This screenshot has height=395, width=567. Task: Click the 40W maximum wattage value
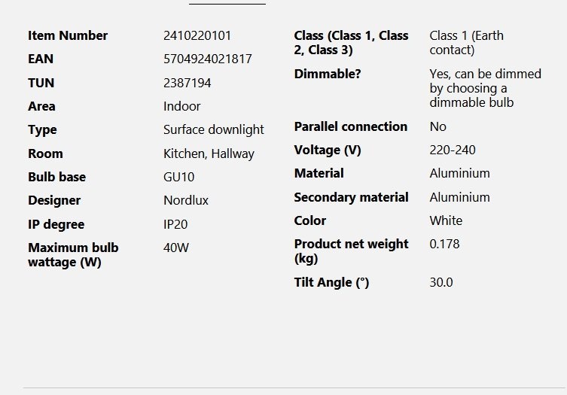click(x=175, y=248)
